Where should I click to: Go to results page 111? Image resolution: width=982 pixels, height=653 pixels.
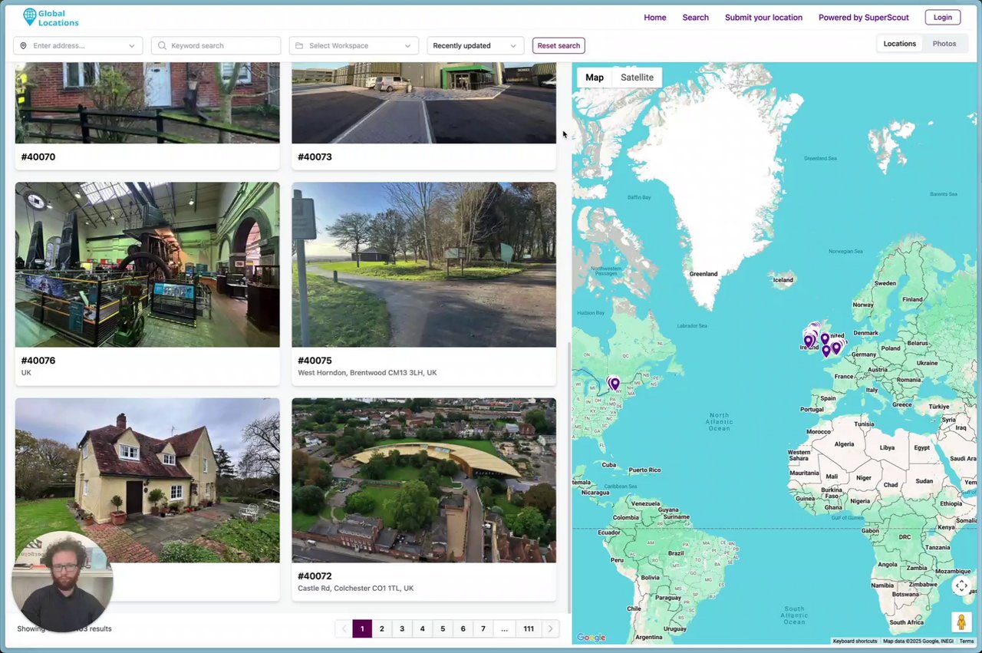click(x=529, y=628)
